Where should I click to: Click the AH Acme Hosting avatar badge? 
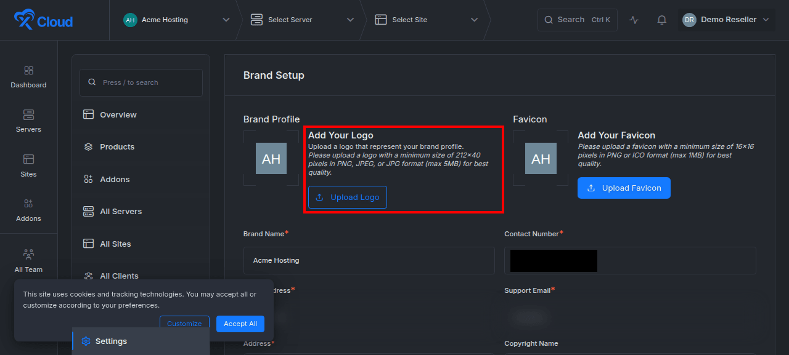point(130,20)
